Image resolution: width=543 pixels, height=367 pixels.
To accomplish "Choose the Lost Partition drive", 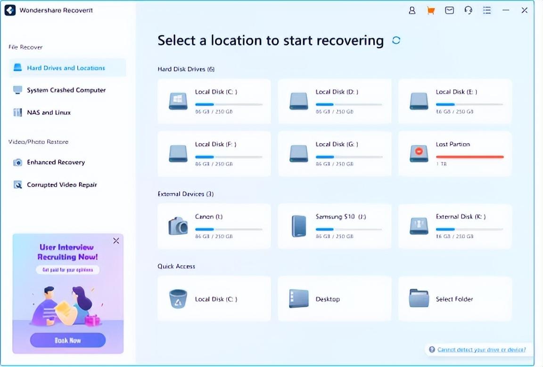I will pyautogui.click(x=455, y=153).
